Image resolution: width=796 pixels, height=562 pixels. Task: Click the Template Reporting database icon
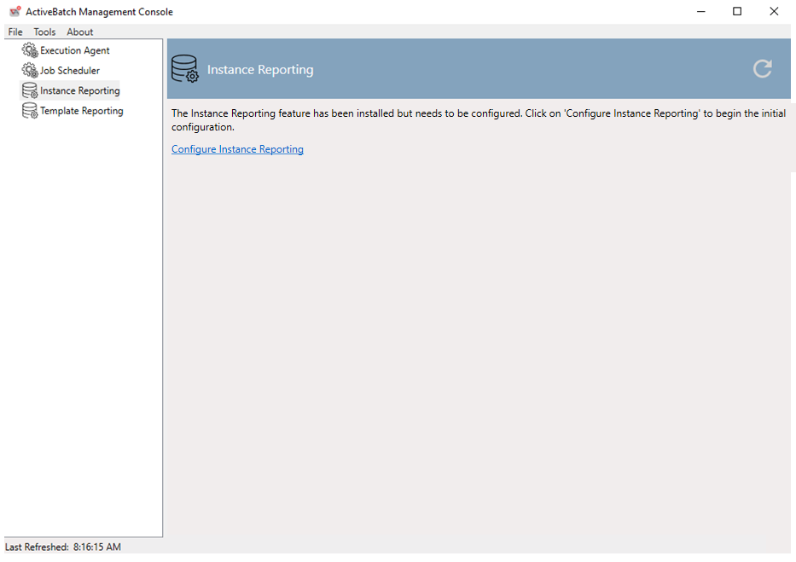click(x=29, y=110)
